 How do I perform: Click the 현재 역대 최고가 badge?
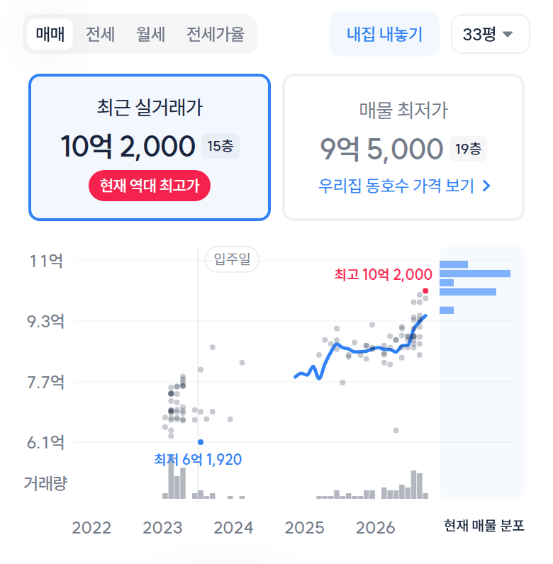(150, 186)
